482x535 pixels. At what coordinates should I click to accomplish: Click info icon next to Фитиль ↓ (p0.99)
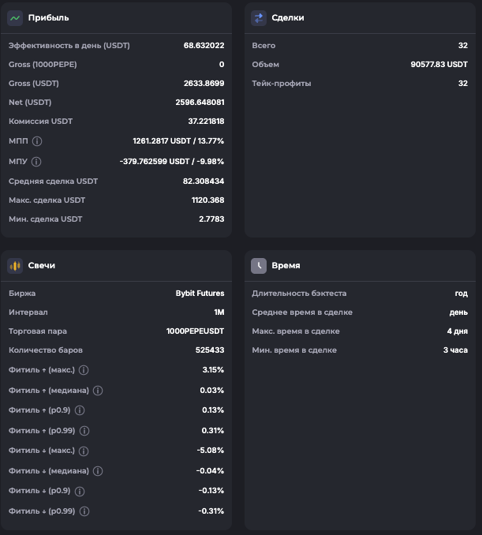click(x=84, y=511)
